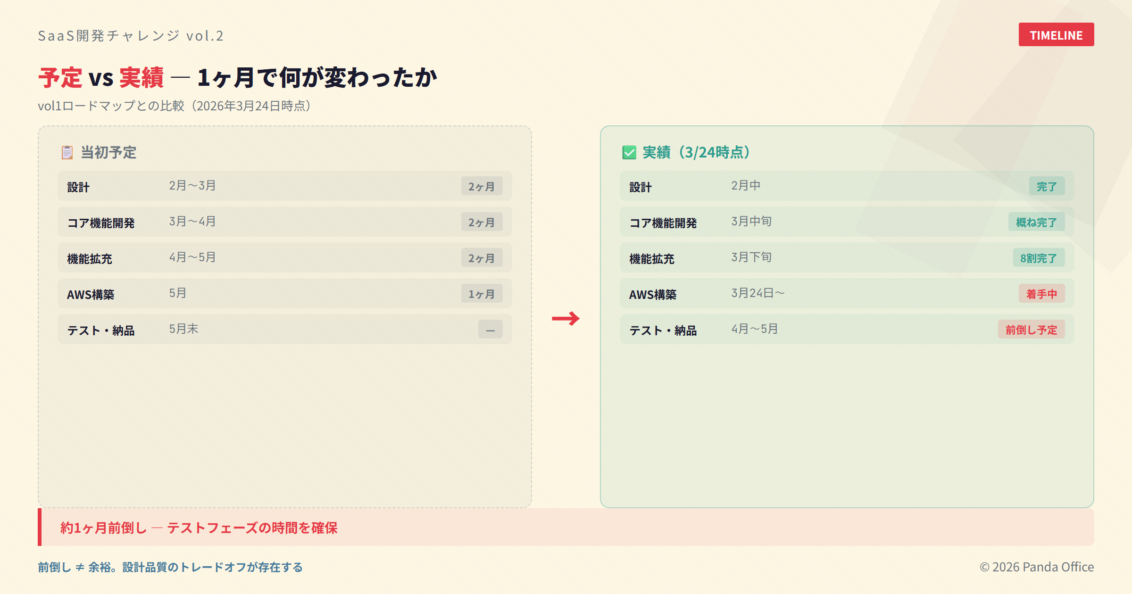This screenshot has height=594, width=1132.
Task: Click the © 2026 Panda Office footer text
Action: [1037, 567]
